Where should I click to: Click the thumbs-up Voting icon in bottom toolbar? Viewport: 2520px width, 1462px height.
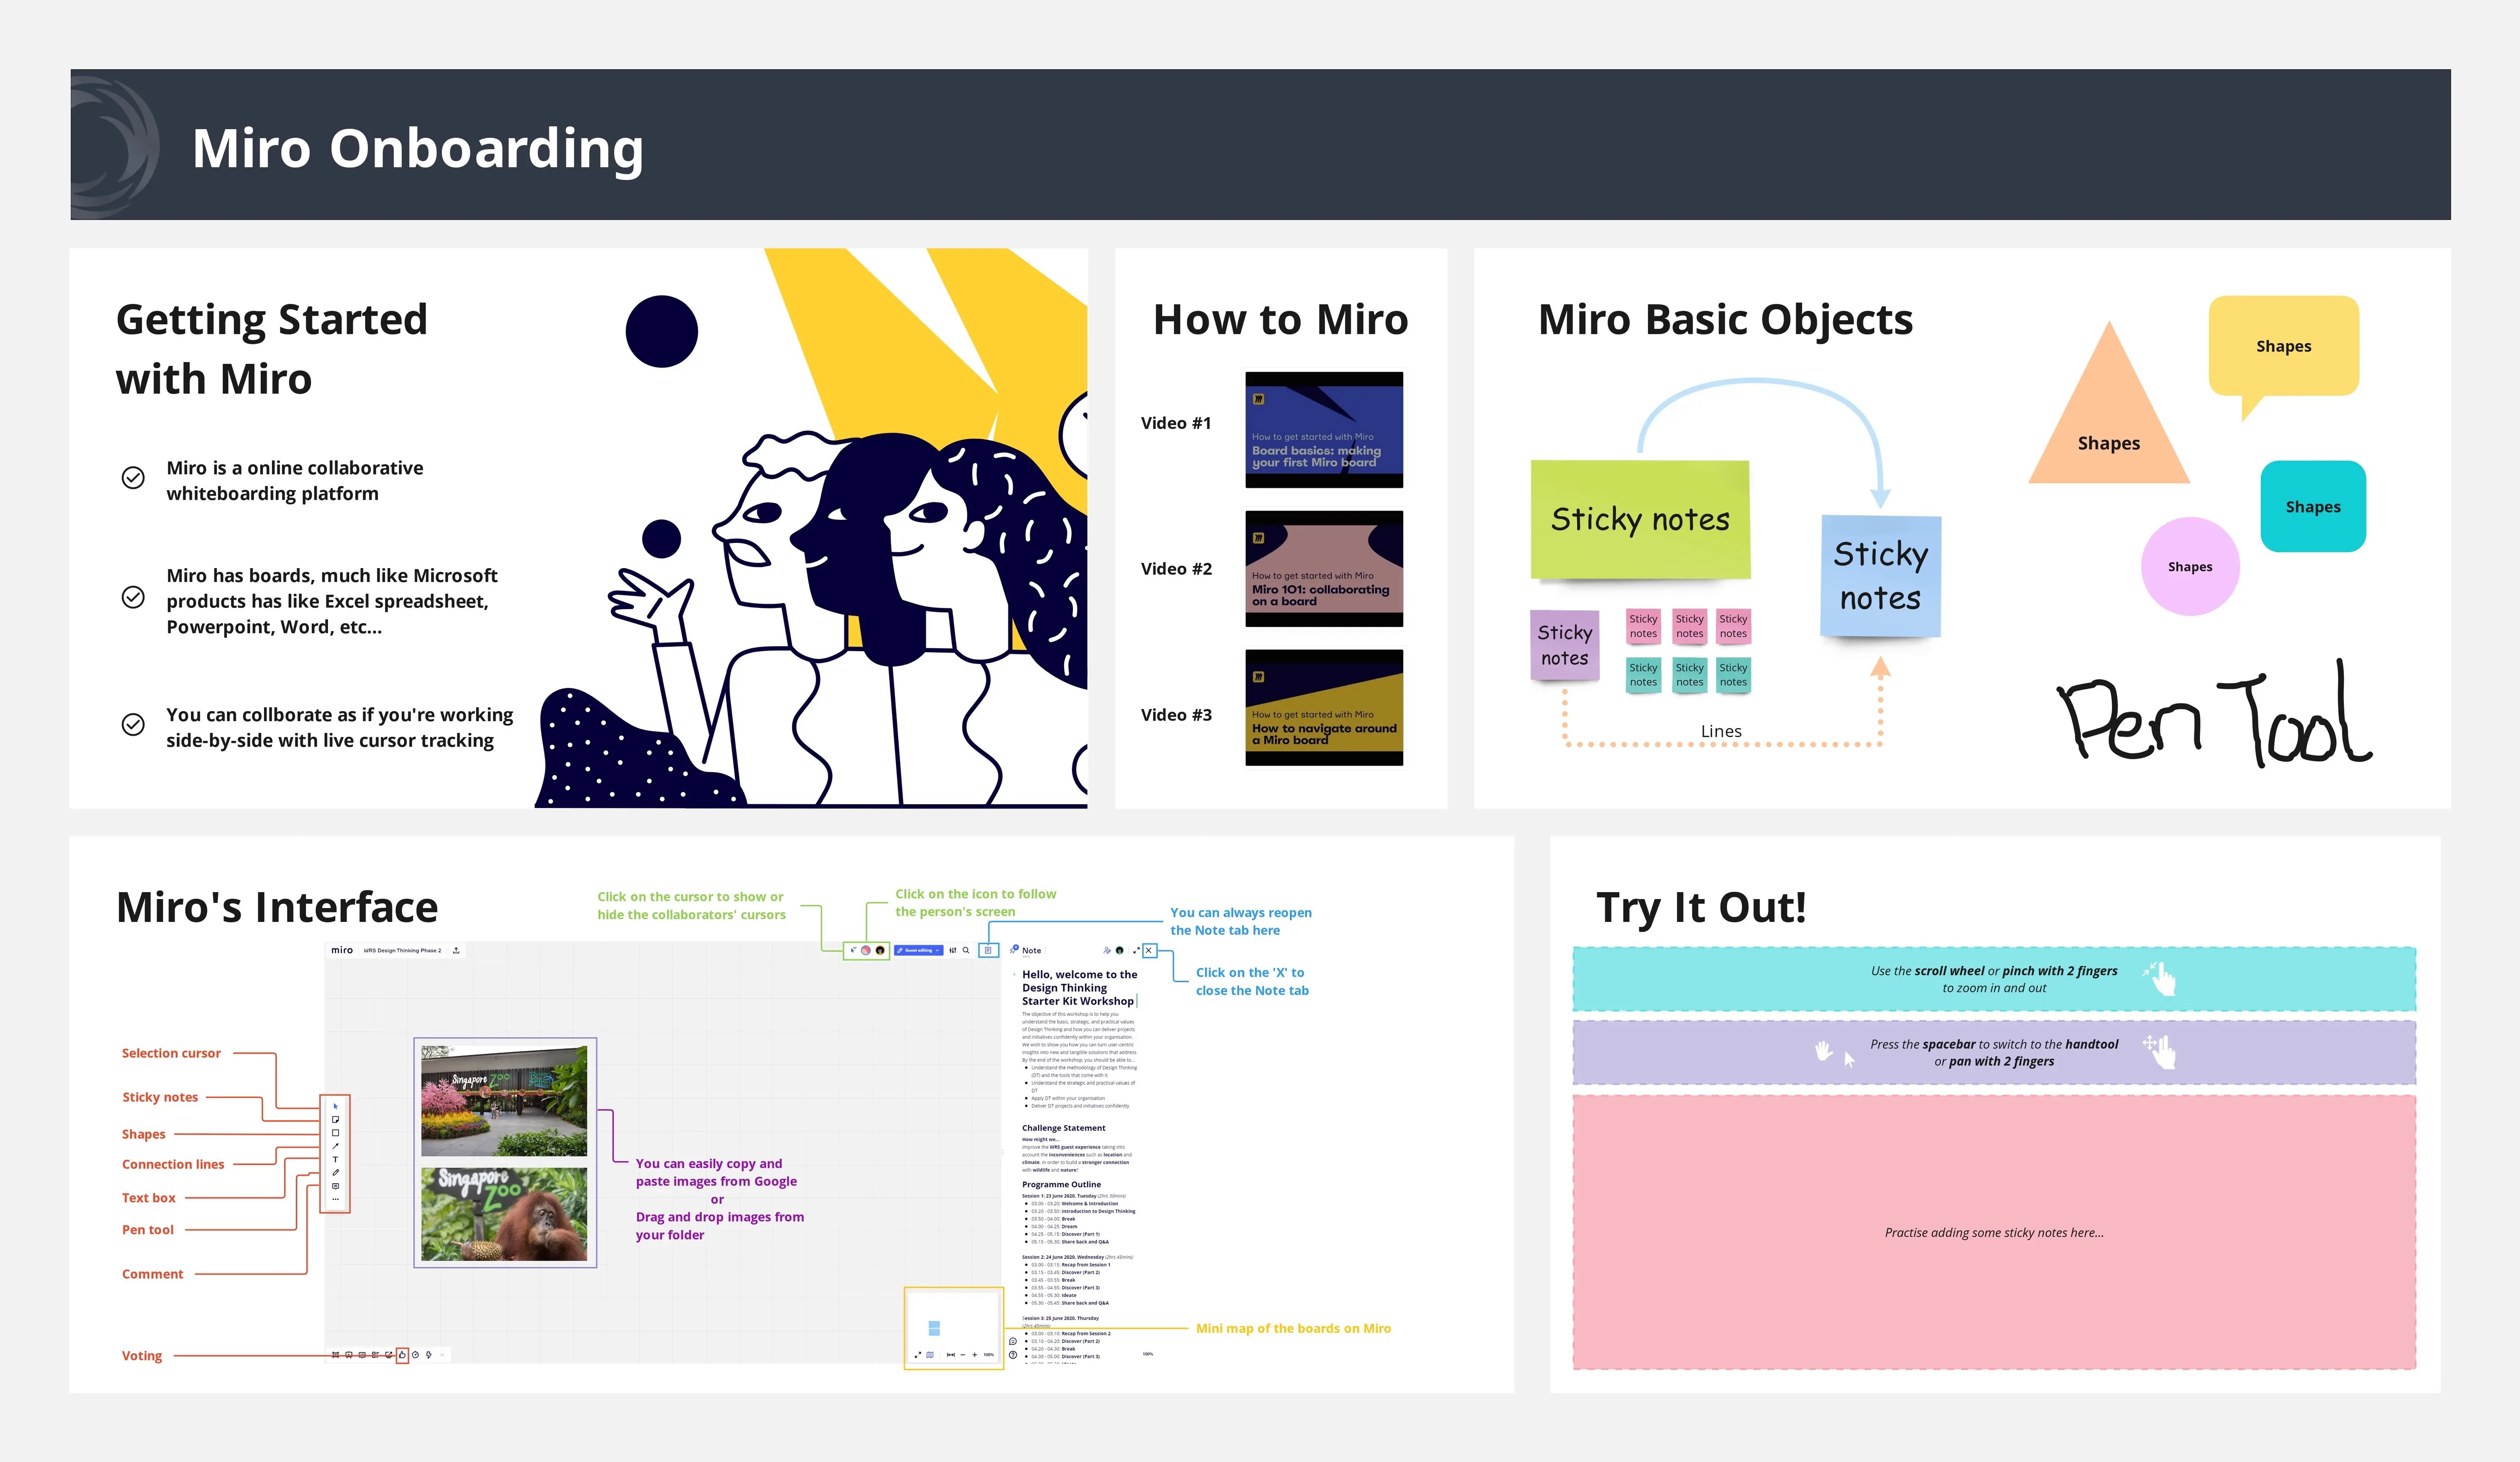[x=402, y=1355]
